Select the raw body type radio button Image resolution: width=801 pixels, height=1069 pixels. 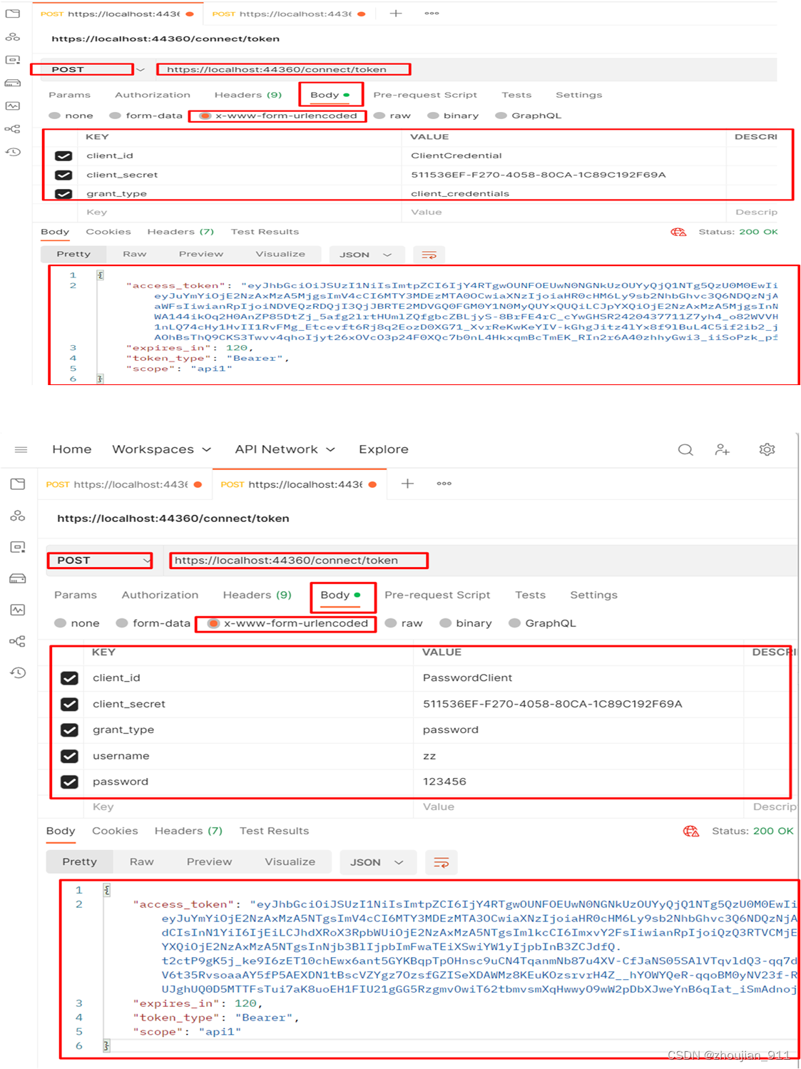[391, 623]
